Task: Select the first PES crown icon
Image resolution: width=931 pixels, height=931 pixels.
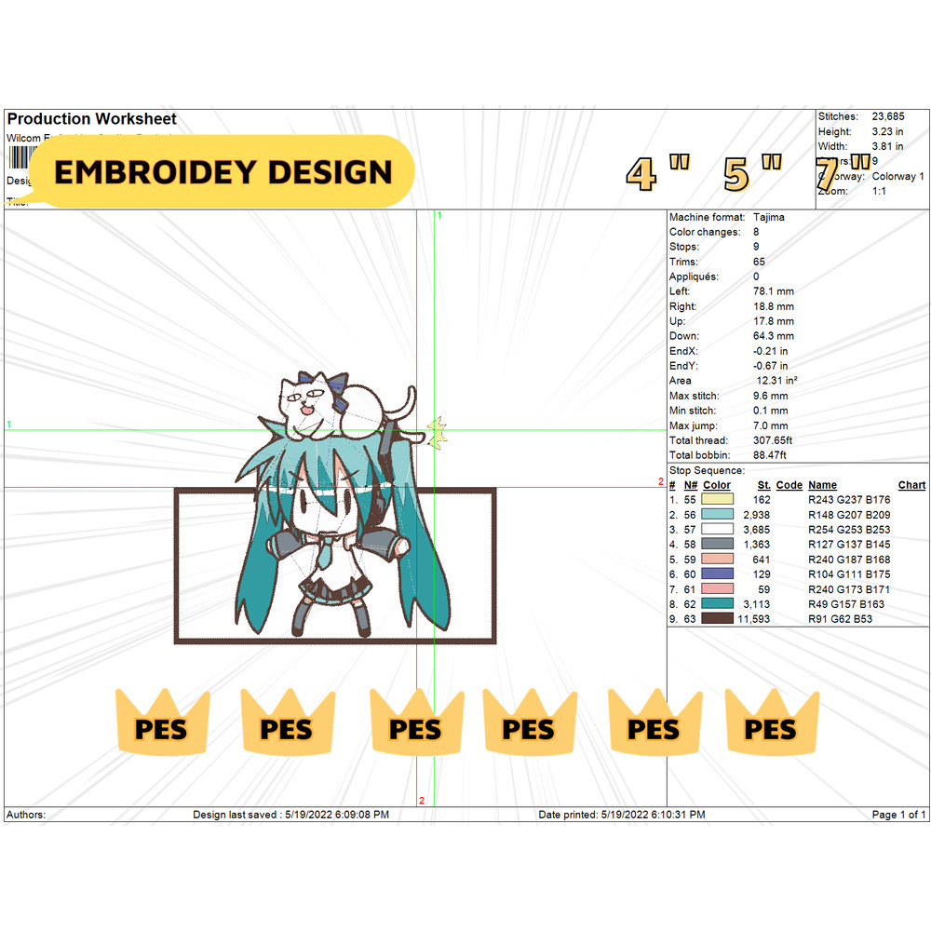Action: [160, 724]
